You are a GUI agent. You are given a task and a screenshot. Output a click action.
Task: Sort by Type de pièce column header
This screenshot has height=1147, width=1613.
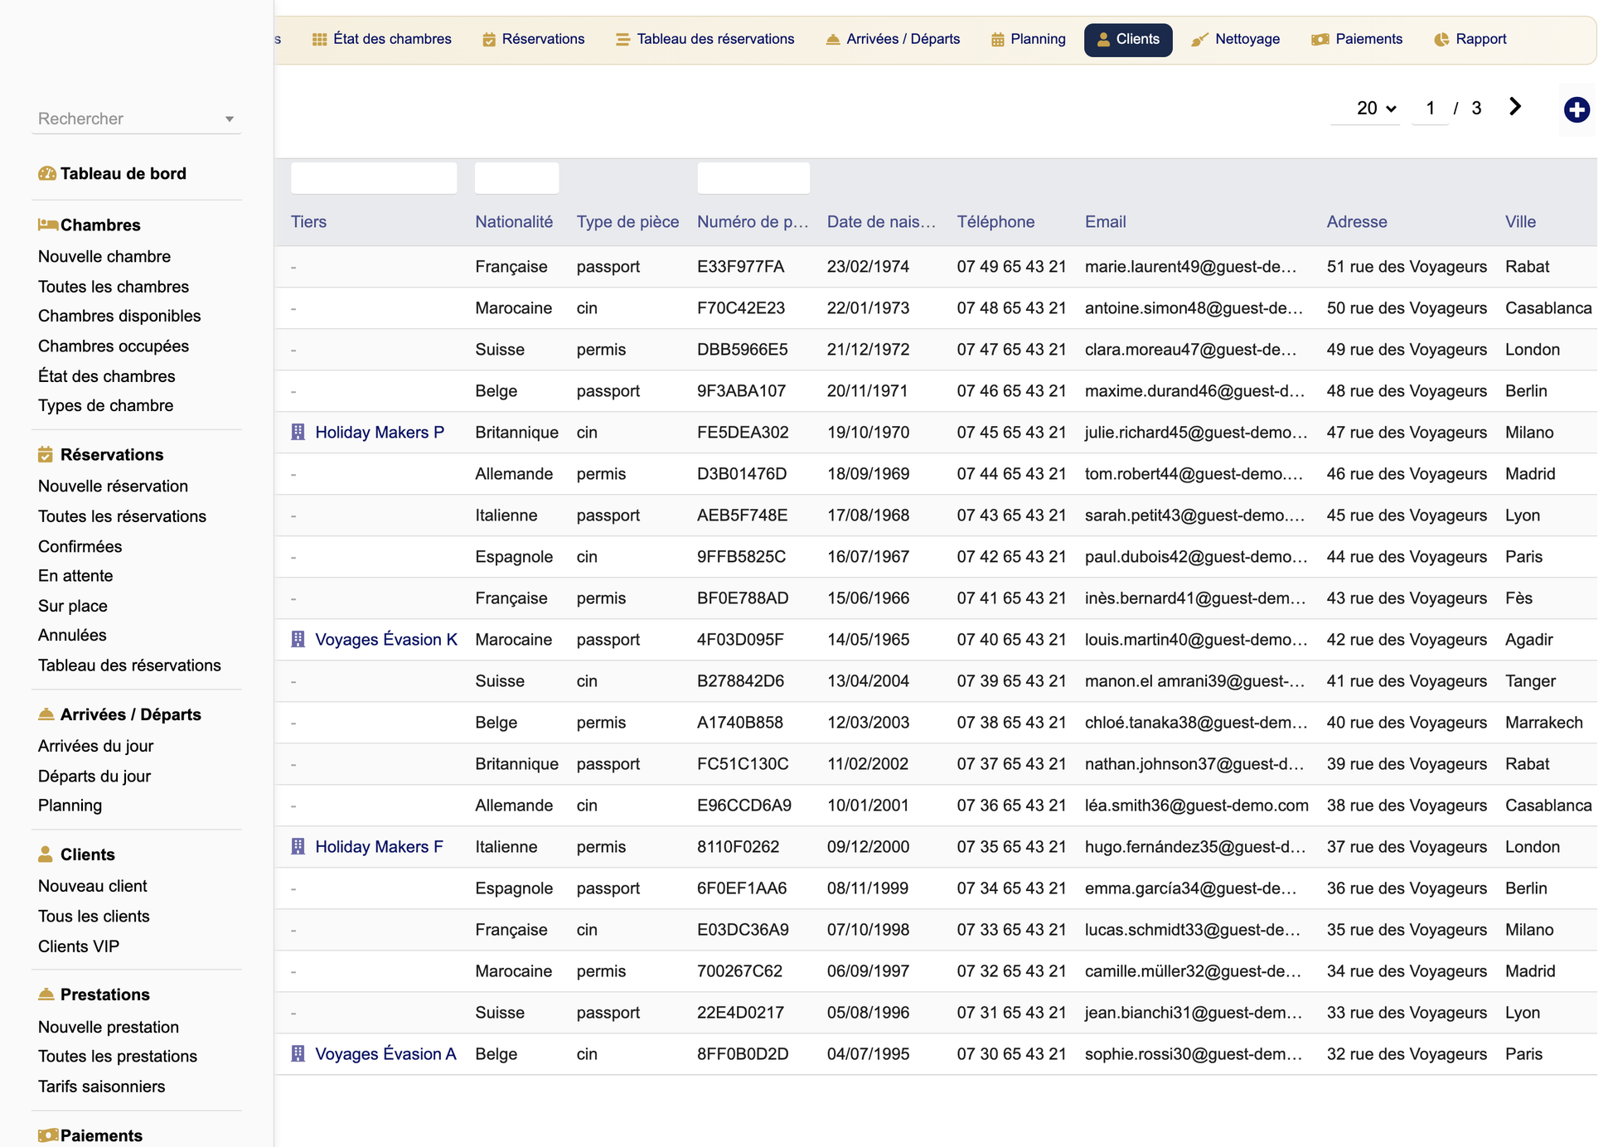pyautogui.click(x=627, y=221)
